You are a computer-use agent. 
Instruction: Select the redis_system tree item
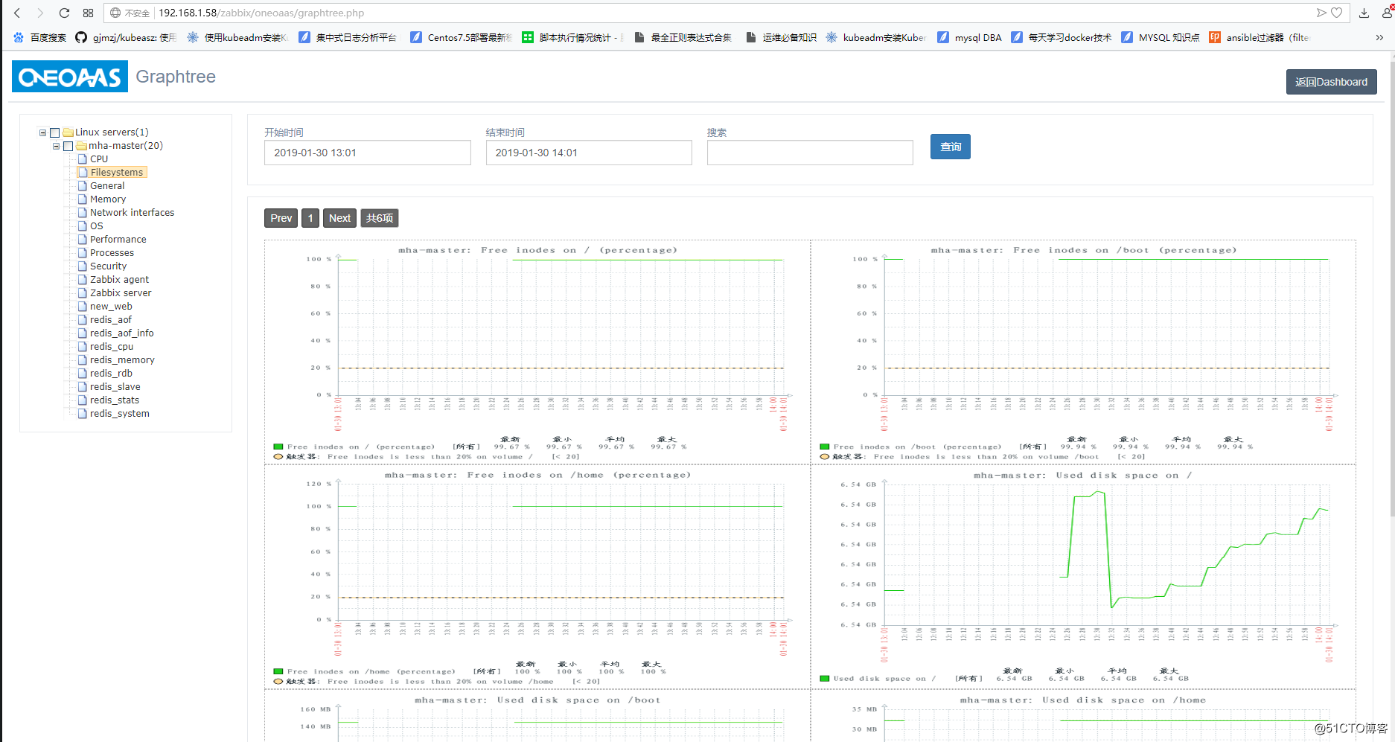point(120,414)
